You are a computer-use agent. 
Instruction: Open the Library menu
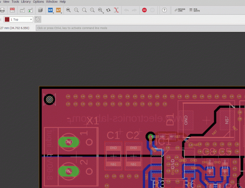point(26,2)
